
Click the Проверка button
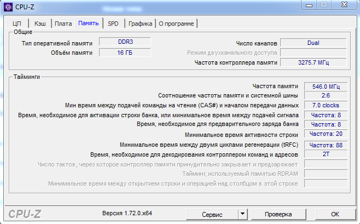(x=278, y=214)
